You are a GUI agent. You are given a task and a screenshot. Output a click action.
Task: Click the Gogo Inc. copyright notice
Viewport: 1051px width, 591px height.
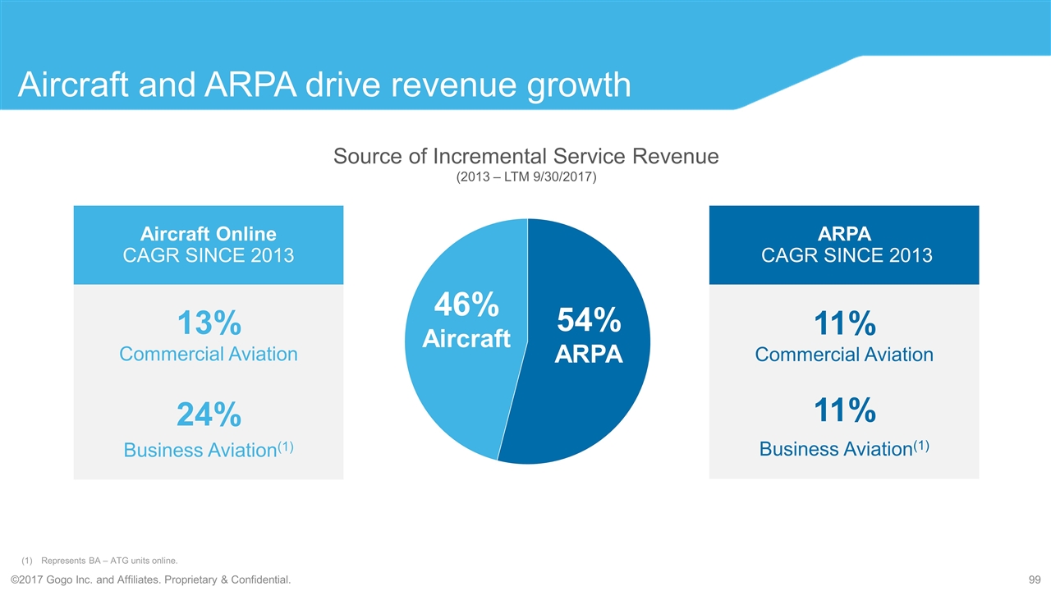pos(150,580)
